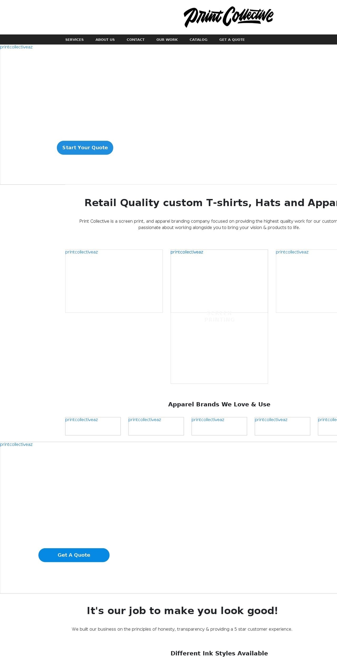View the Our Work page
The height and width of the screenshot is (658, 337).
pyautogui.click(x=167, y=40)
